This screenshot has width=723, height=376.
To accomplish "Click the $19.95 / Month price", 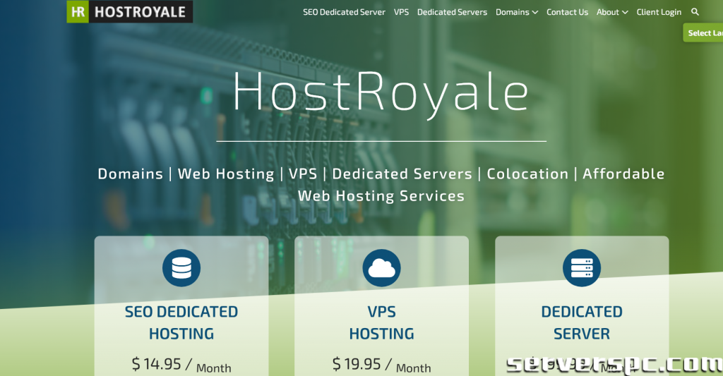I will tap(381, 365).
